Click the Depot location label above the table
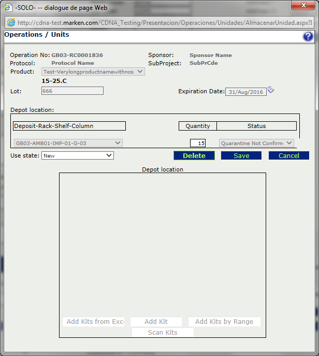This screenshot has width=319, height=356. click(32, 110)
